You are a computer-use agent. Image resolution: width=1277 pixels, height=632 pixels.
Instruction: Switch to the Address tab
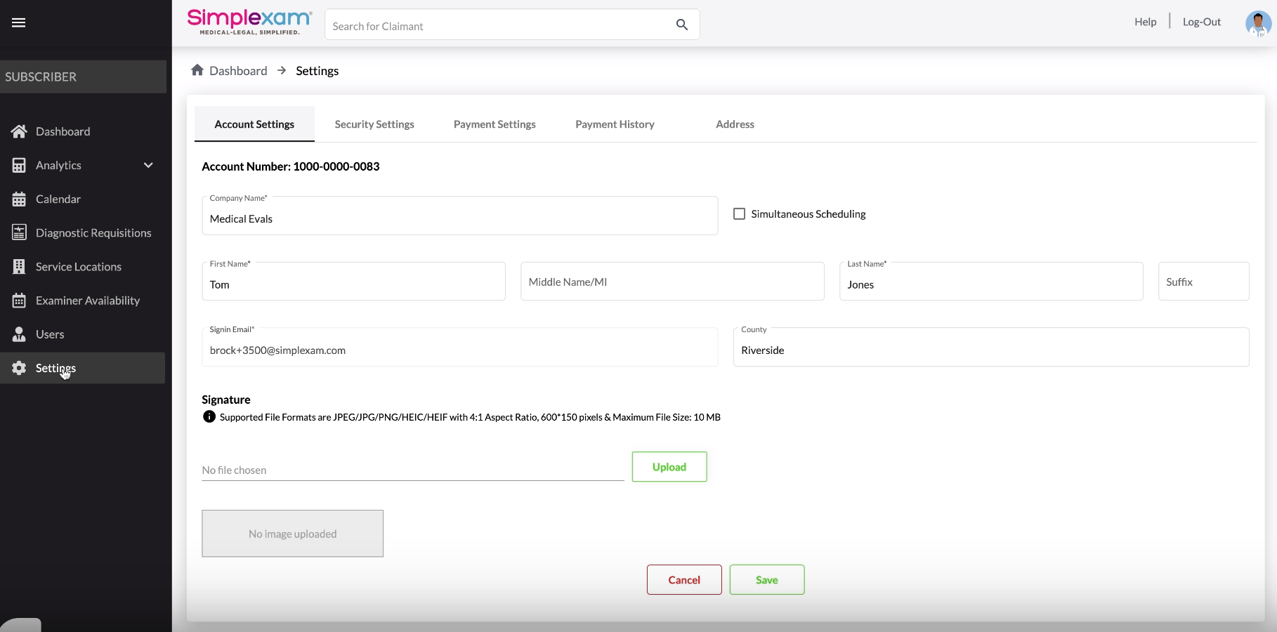click(x=735, y=124)
